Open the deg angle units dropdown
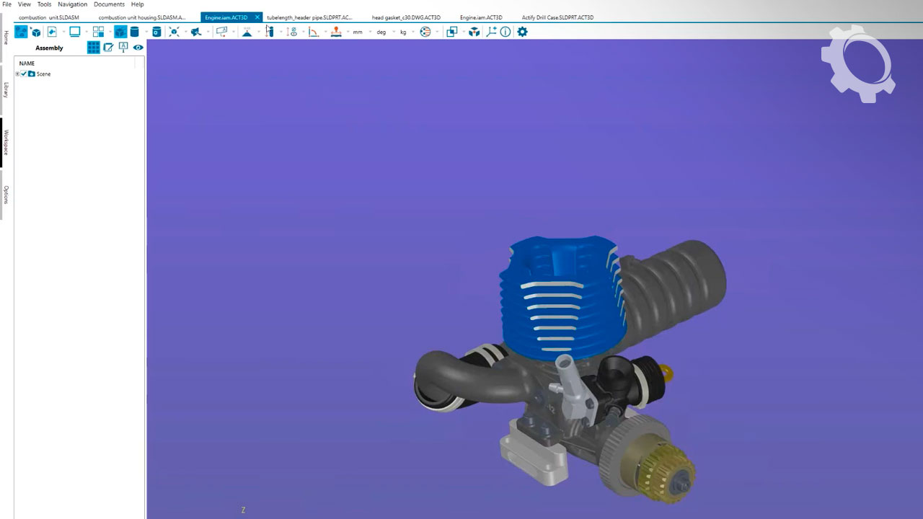The image size is (923, 519). tap(381, 32)
